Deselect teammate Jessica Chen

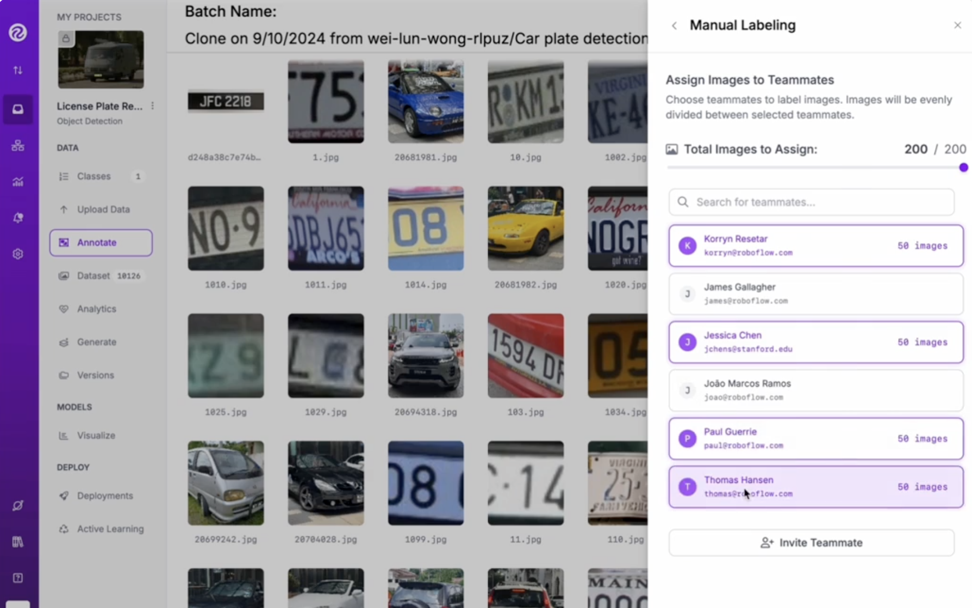816,342
